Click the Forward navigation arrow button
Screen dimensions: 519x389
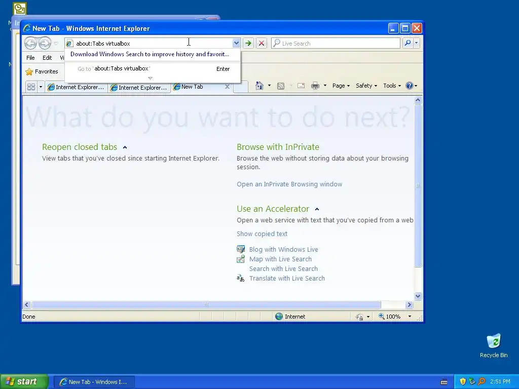click(x=45, y=43)
